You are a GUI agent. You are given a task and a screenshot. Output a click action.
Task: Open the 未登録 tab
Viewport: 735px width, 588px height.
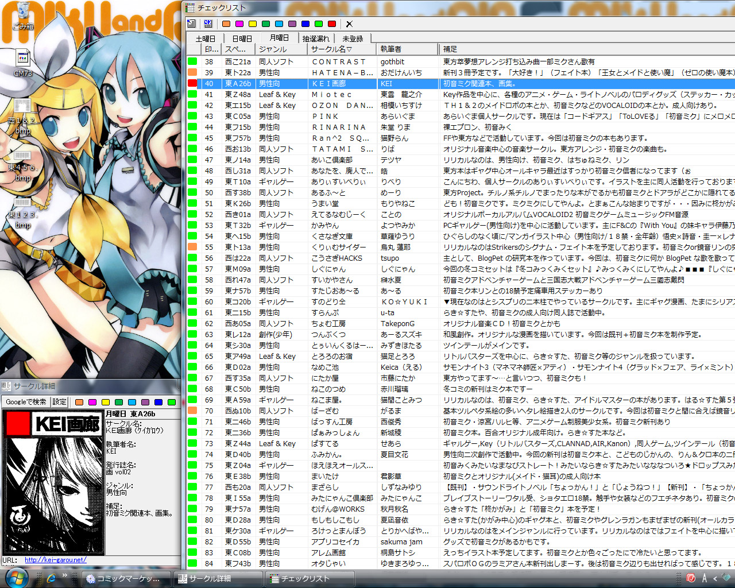pos(353,38)
